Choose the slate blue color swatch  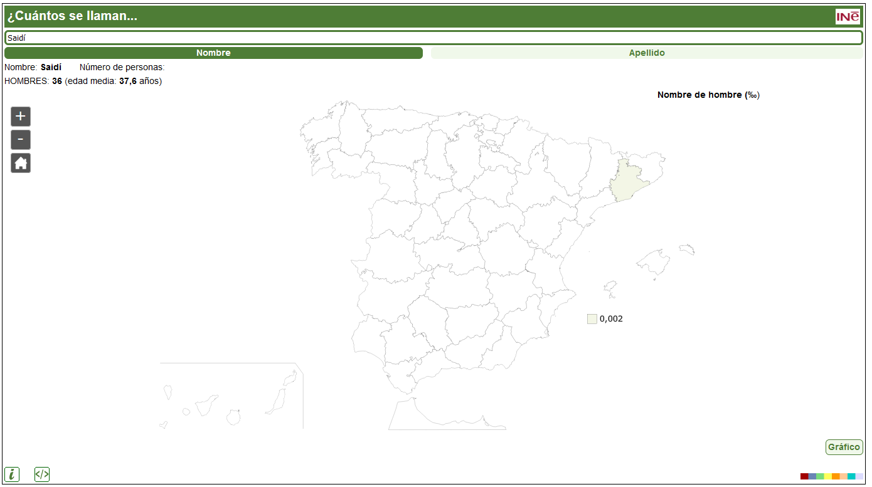click(812, 476)
